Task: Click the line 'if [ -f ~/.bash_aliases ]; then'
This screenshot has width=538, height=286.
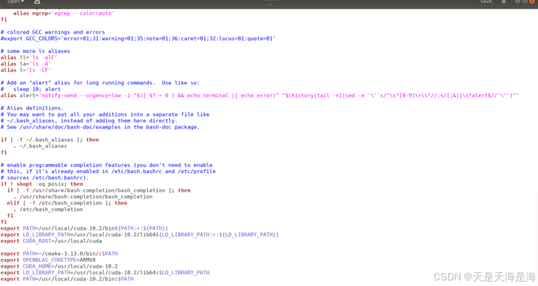Action: pos(50,139)
